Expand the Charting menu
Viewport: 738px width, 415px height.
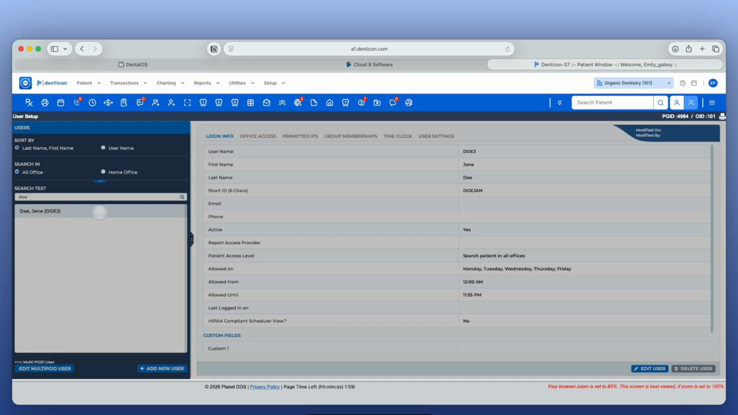click(170, 83)
